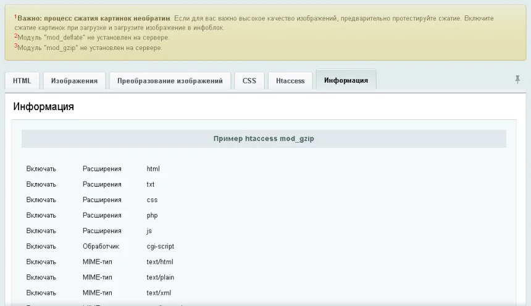The height and width of the screenshot is (306, 531).
Task: Select the css extension value in the table
Action: click(152, 200)
